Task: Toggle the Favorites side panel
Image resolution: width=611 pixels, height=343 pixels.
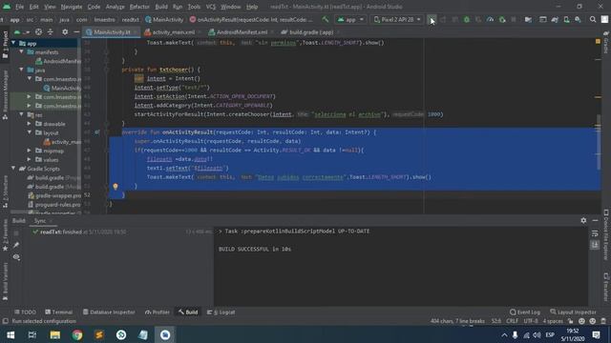Action: (x=5, y=235)
